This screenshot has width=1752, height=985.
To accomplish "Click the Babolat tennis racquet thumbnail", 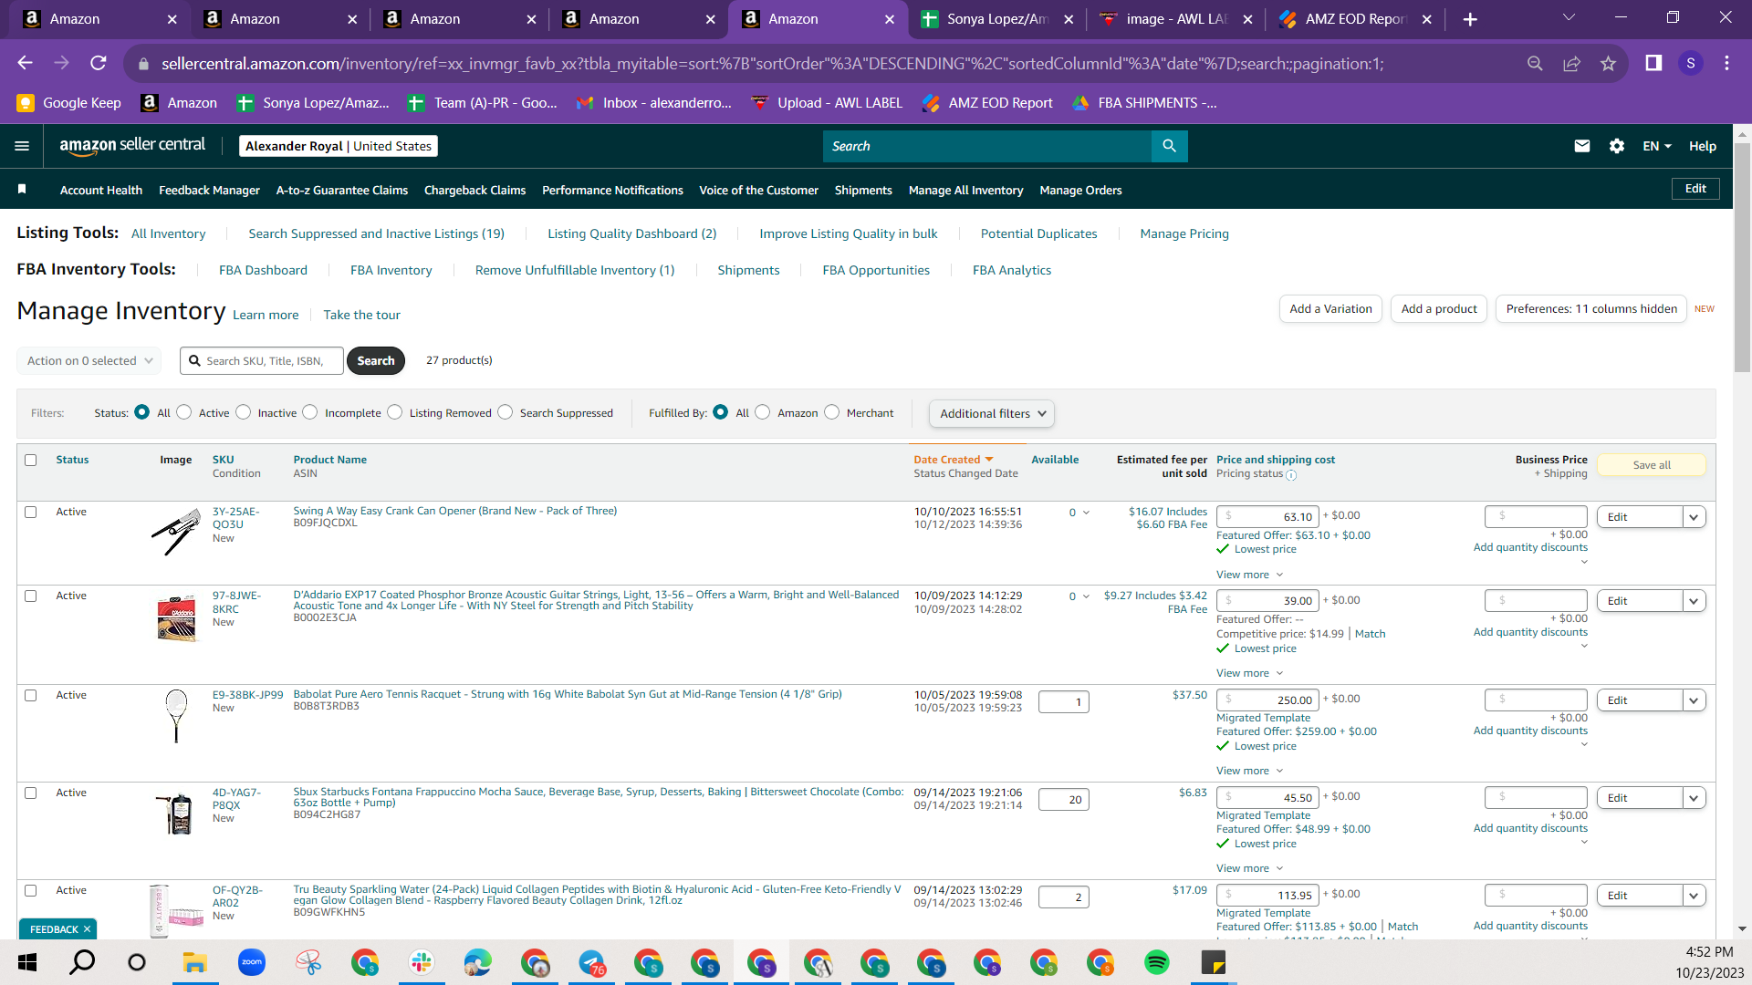I will click(176, 715).
